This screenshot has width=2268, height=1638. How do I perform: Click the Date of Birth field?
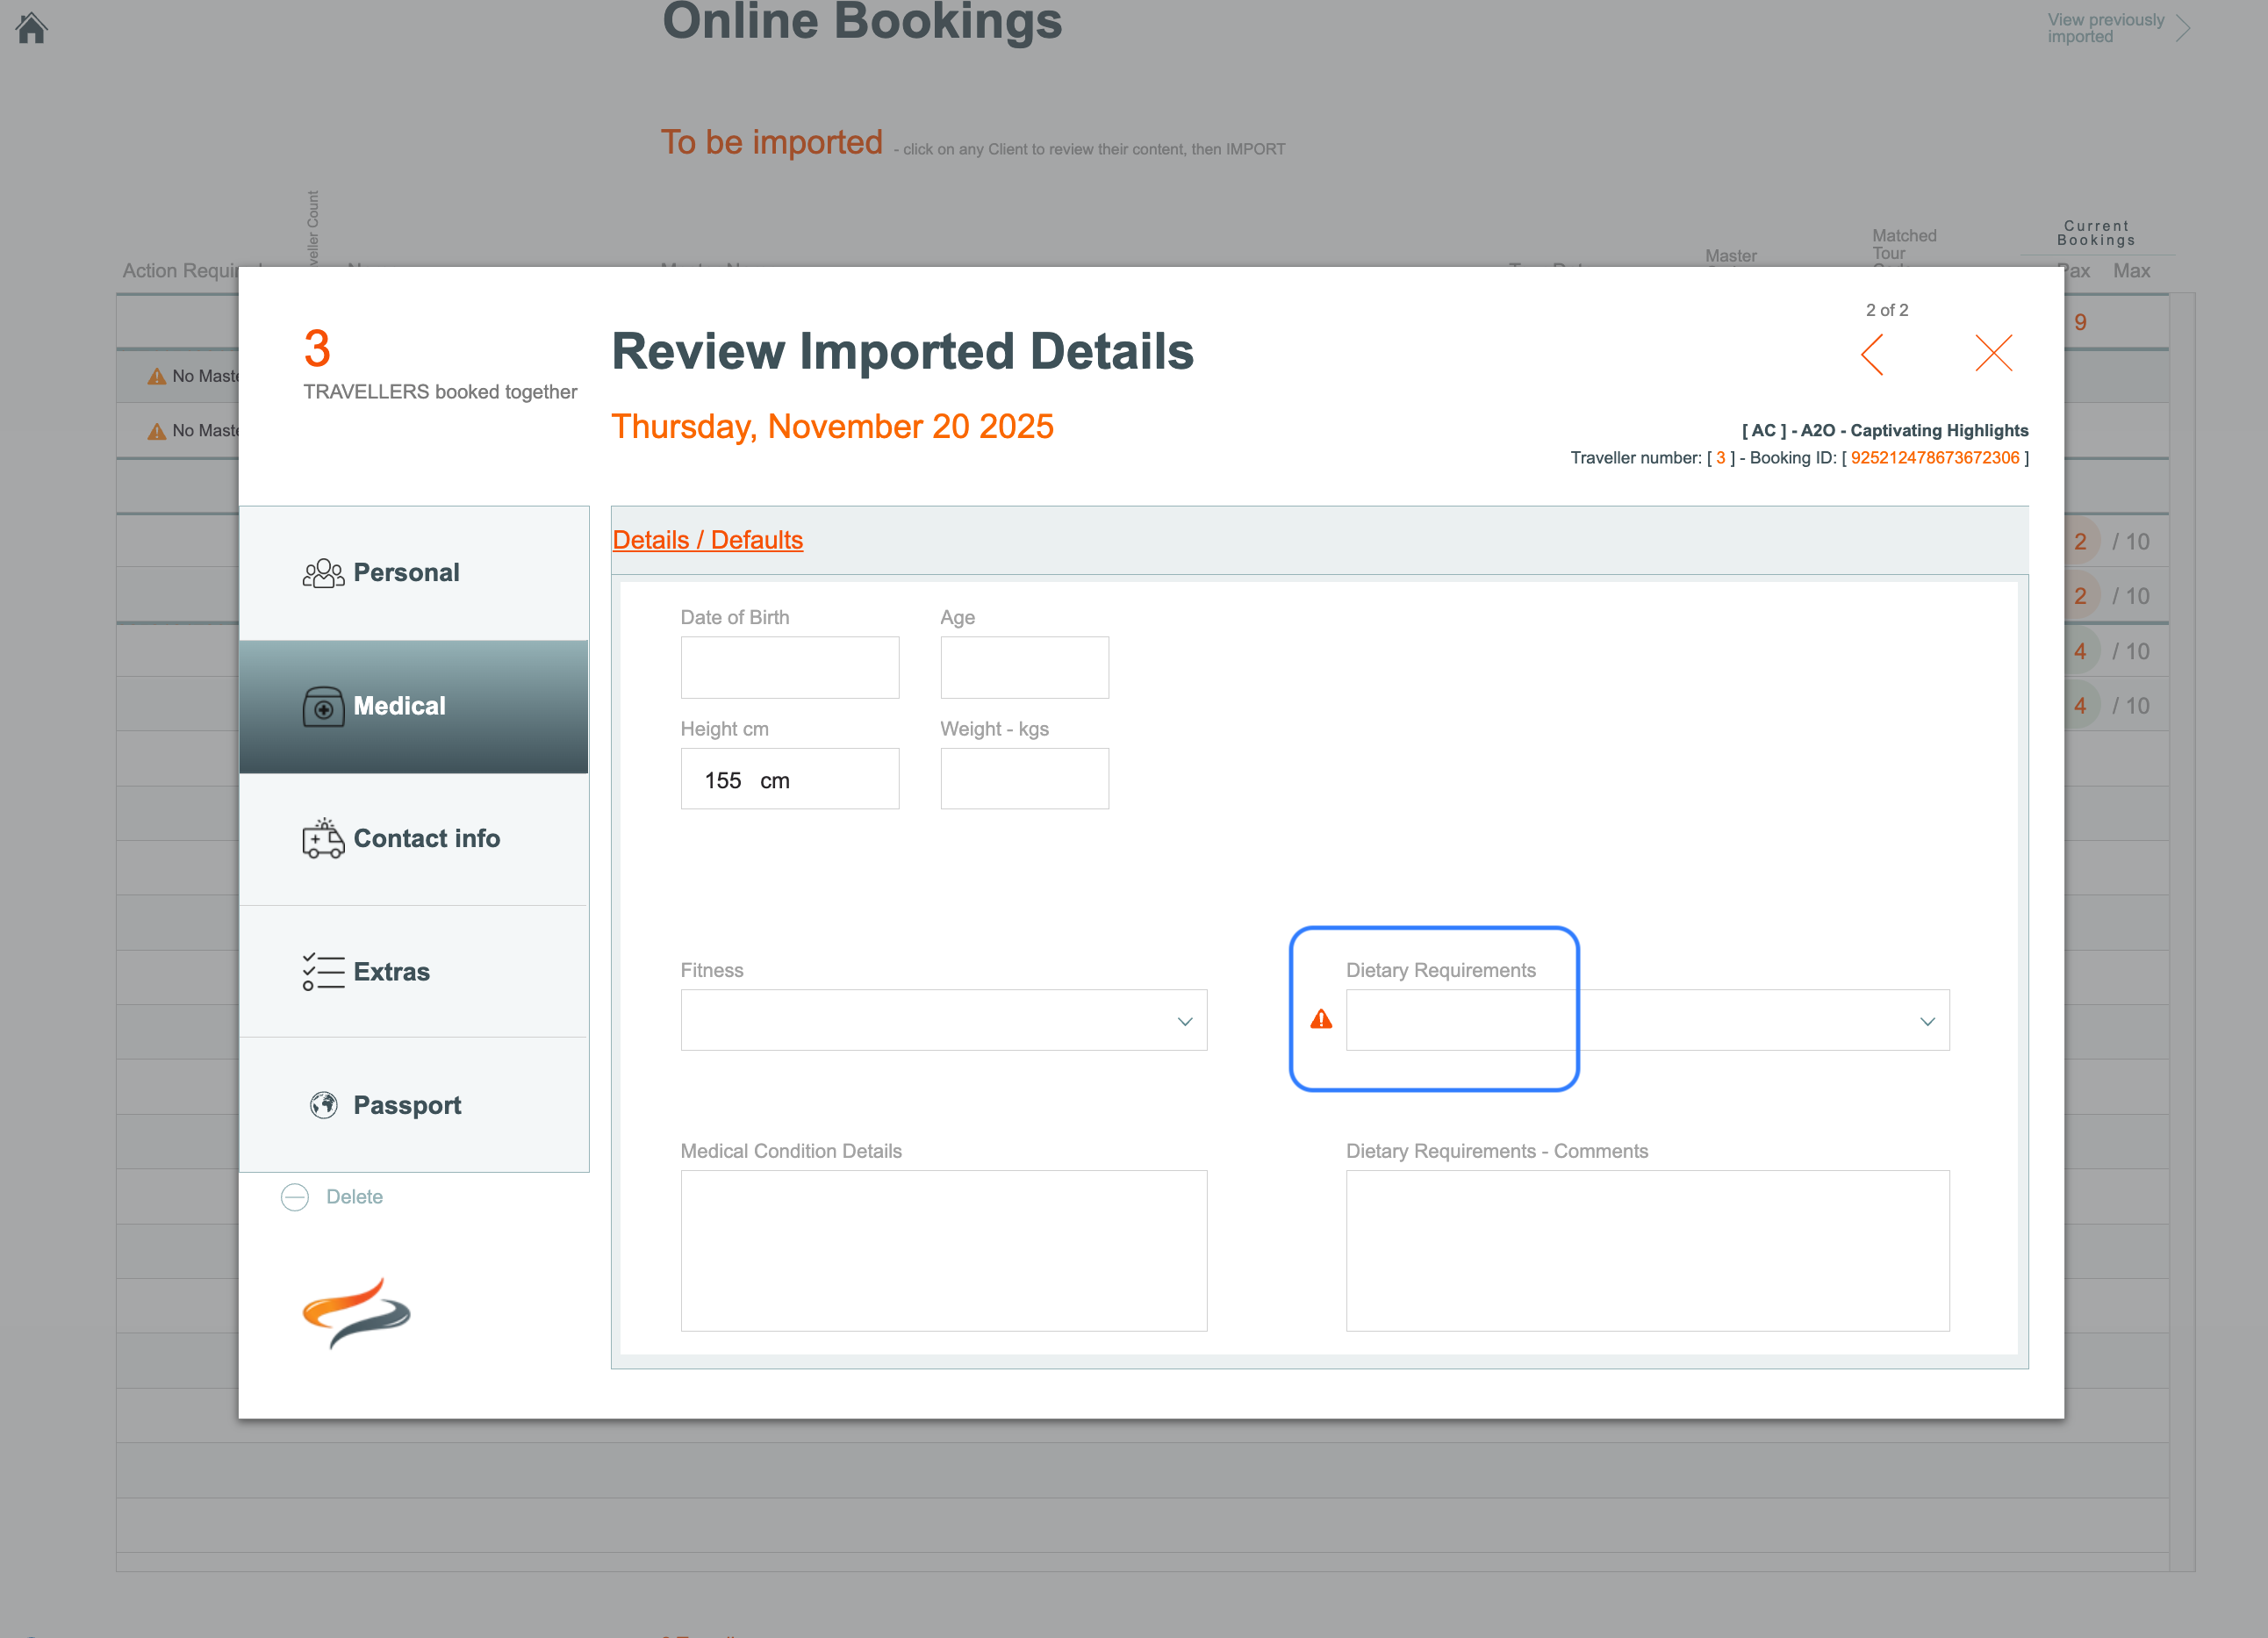(789, 668)
